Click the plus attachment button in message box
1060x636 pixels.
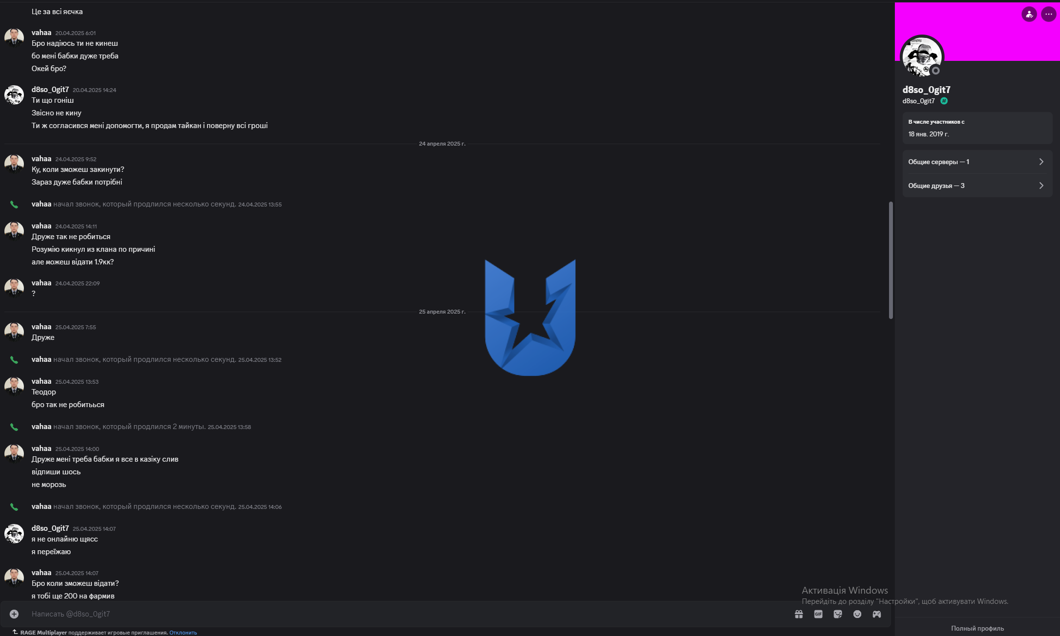(14, 614)
